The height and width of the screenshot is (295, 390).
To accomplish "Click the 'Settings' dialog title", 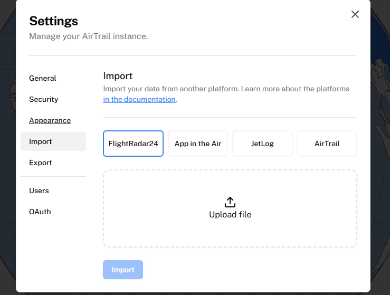I will click(53, 21).
